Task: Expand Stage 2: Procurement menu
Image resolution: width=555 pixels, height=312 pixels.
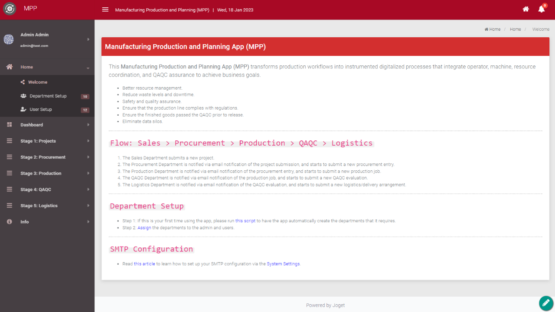Action: click(47, 157)
